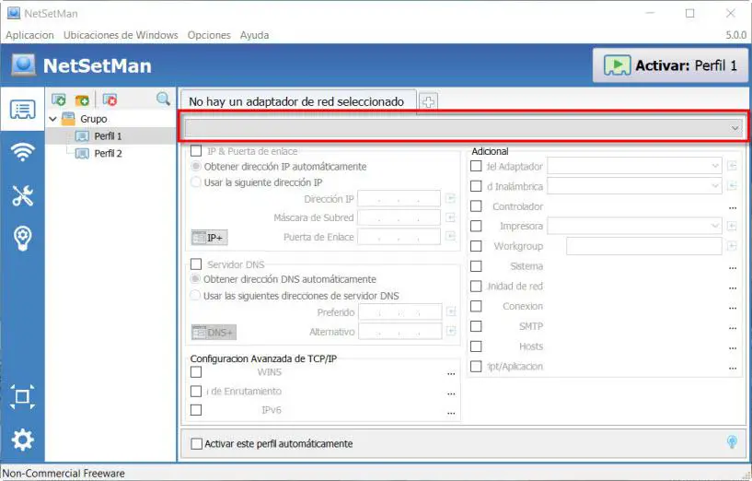Click get-current icon beside Adaptador dropdown
Screen dimensions: 752x481
click(x=732, y=166)
